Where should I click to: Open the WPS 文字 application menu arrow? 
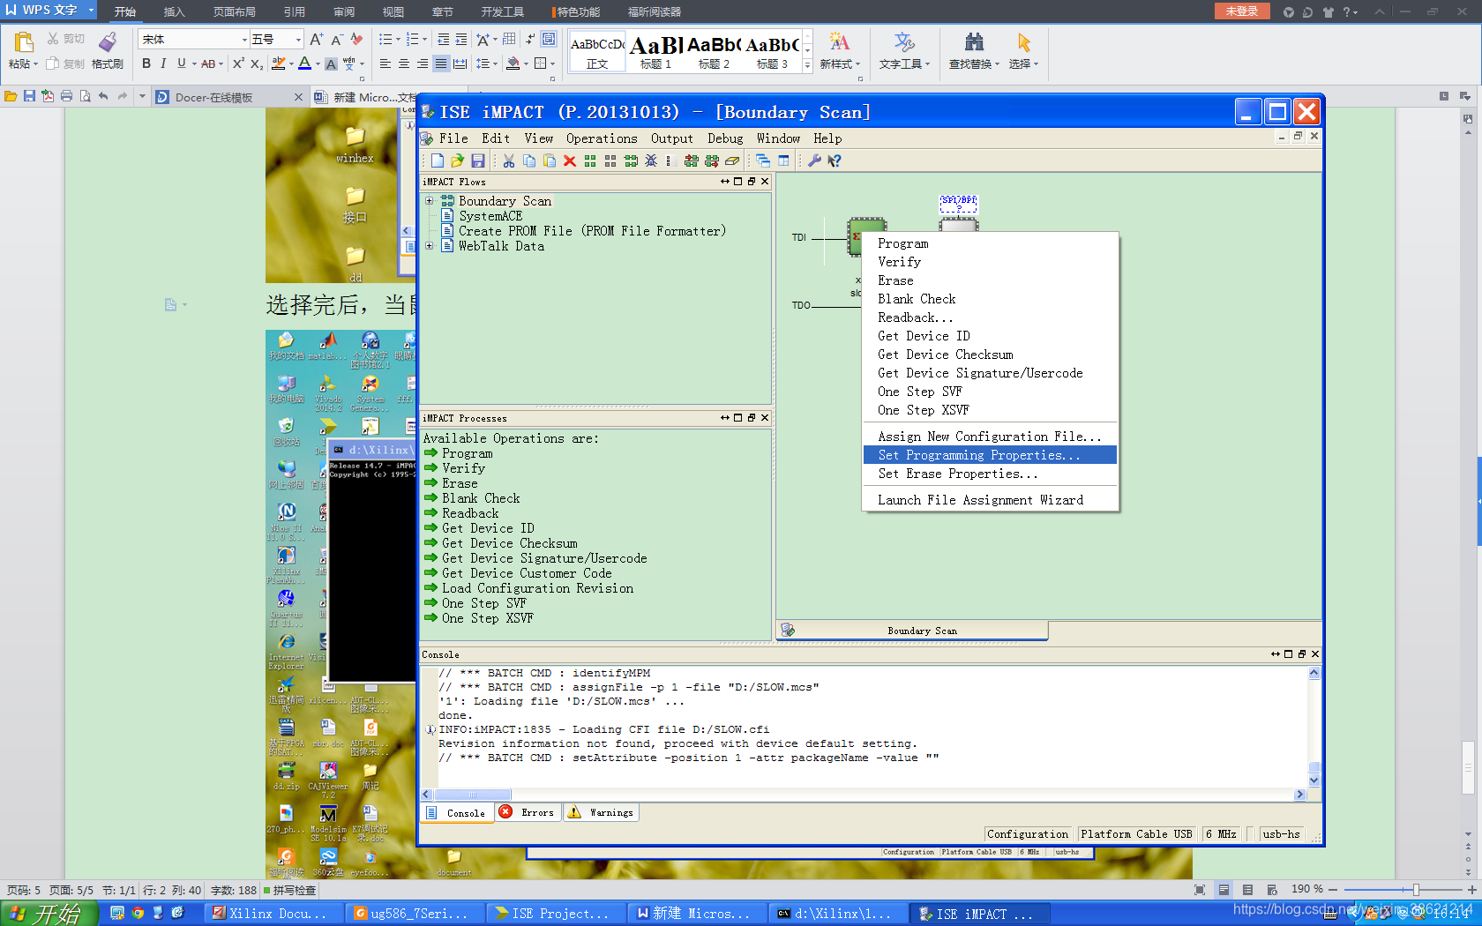(x=91, y=10)
